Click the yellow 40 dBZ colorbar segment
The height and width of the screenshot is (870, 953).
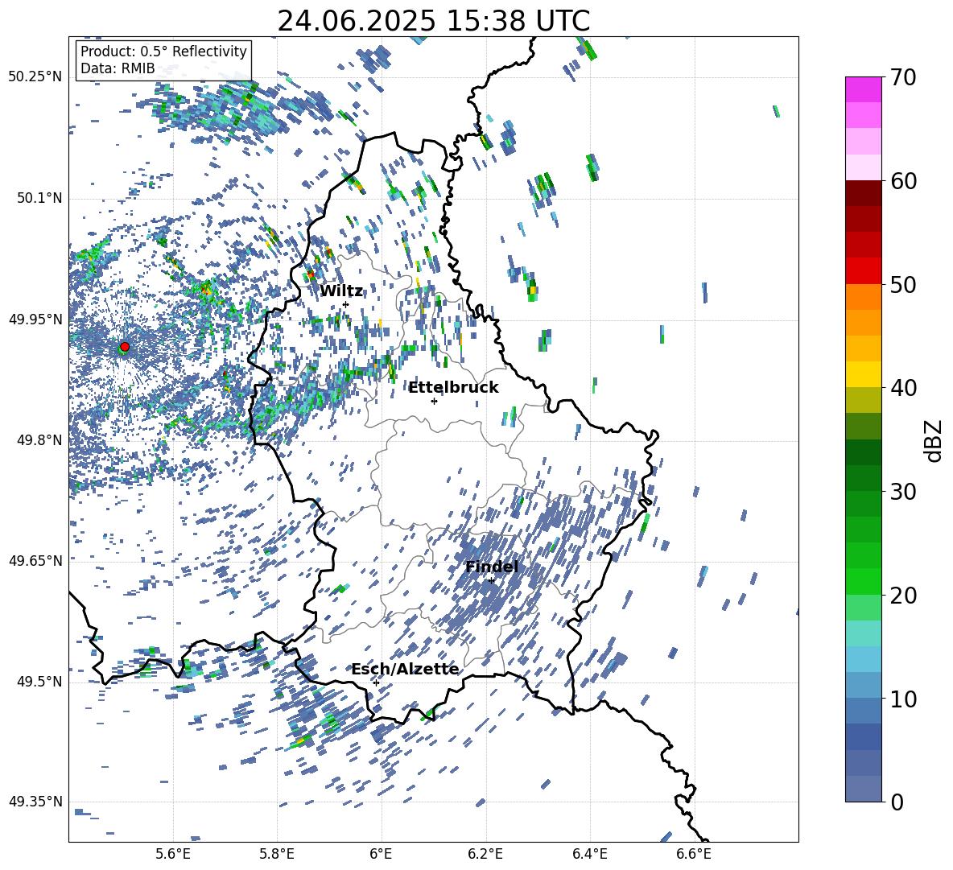coord(864,374)
